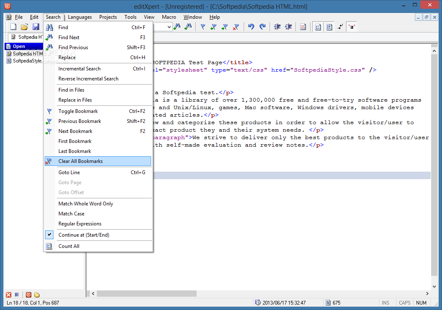
Task: Click the clock icon in status bar
Action: pyautogui.click(x=258, y=302)
